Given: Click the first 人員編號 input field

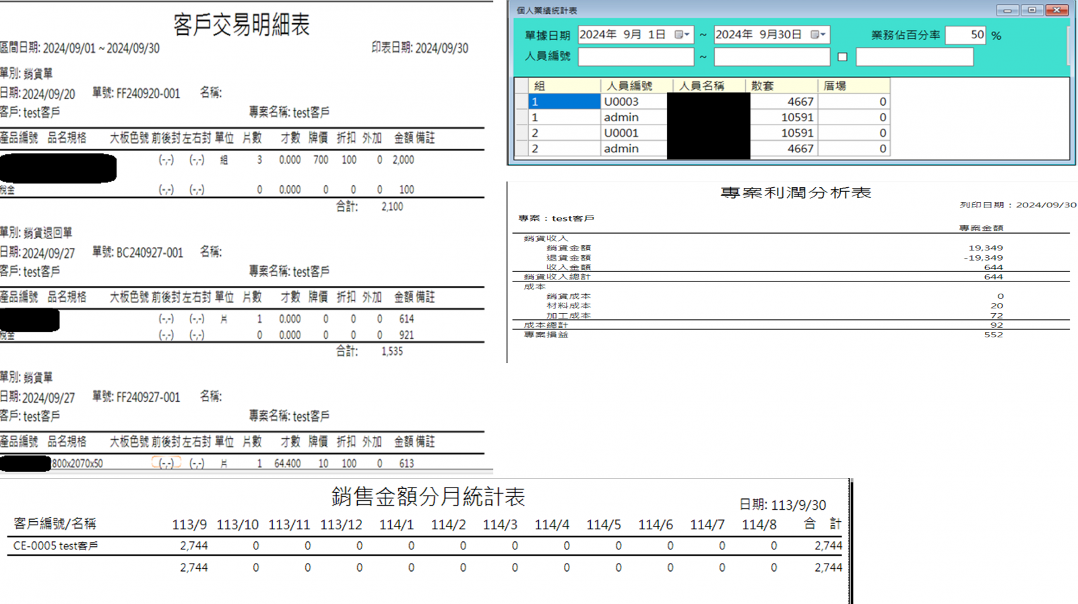Looking at the screenshot, I should pos(635,57).
